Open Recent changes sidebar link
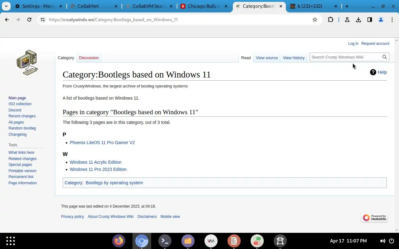 click(x=22, y=116)
